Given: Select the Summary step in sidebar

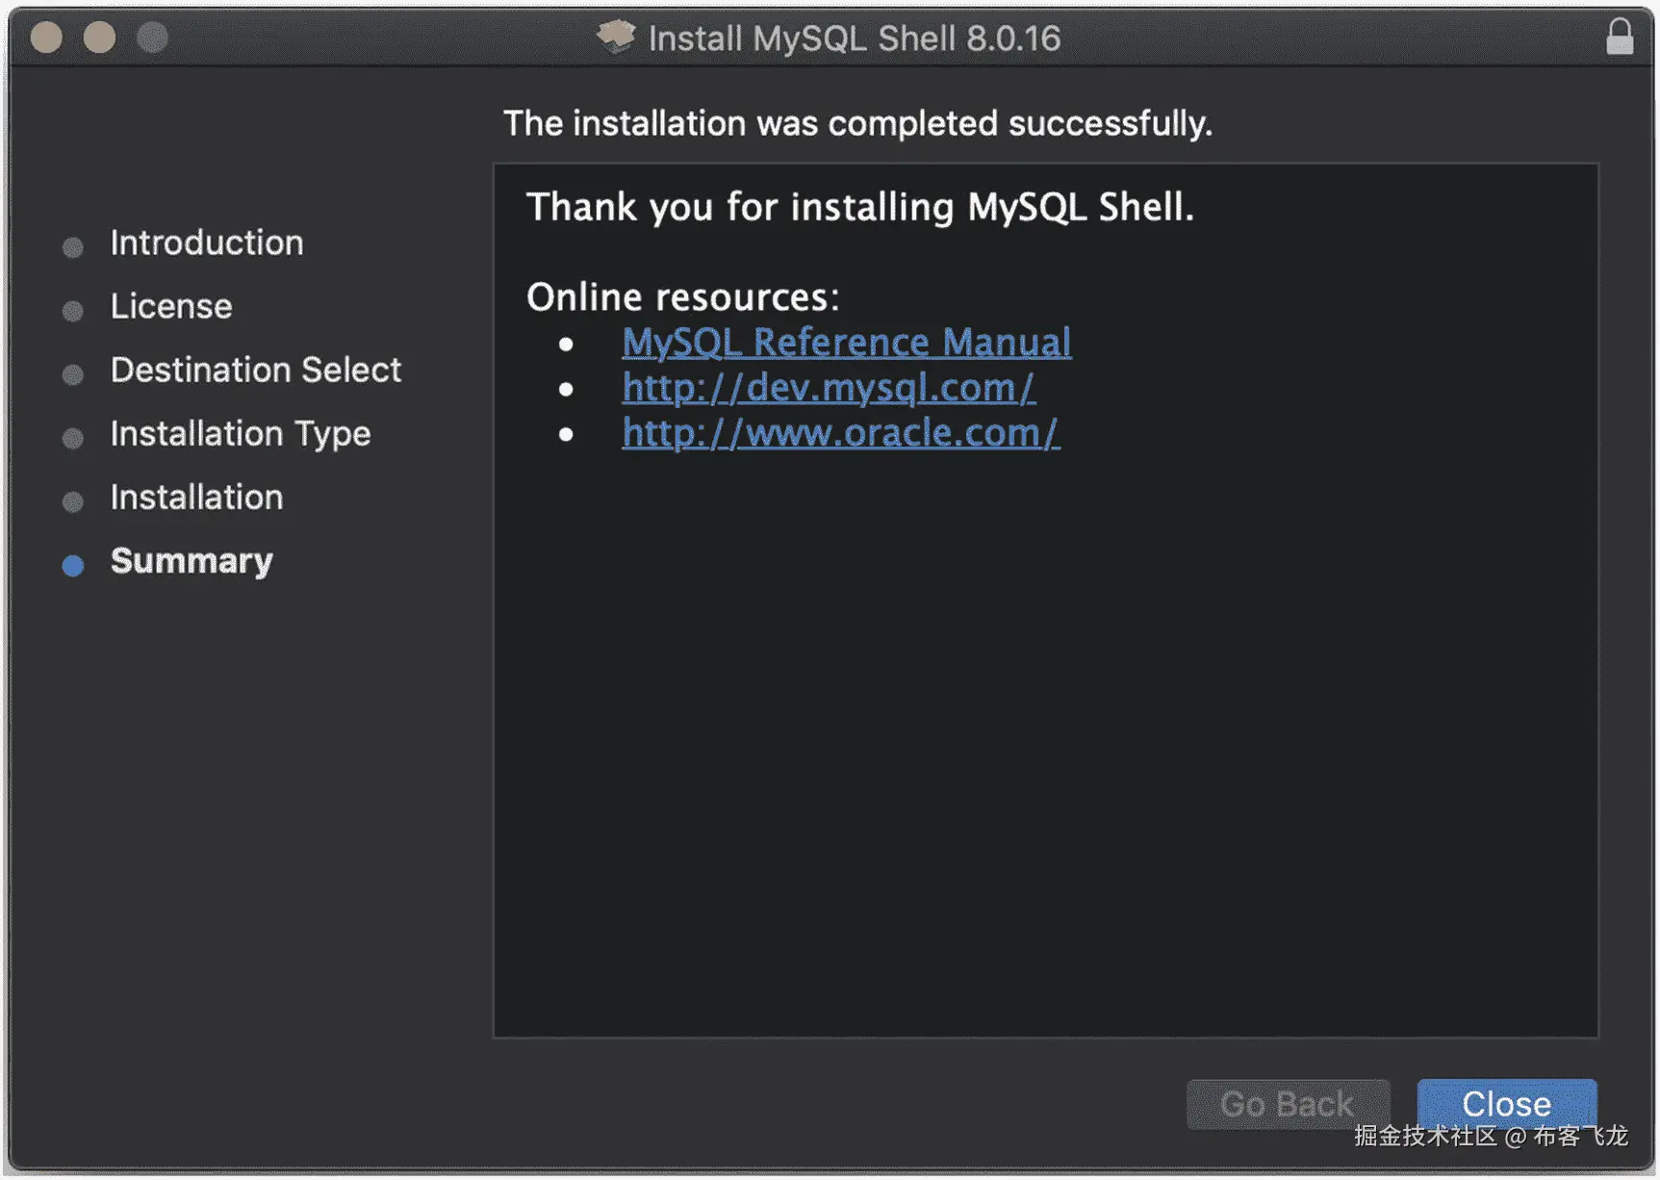Looking at the screenshot, I should 191,561.
